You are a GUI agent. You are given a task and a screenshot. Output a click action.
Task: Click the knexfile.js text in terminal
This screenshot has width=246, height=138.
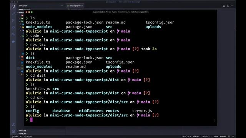click(x=38, y=89)
